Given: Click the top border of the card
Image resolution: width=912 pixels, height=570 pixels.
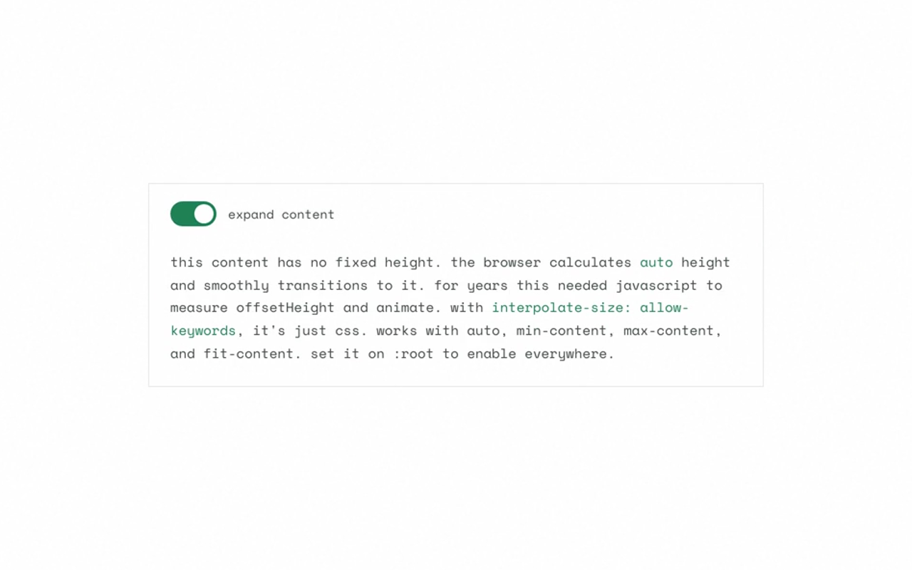Looking at the screenshot, I should (x=456, y=183).
